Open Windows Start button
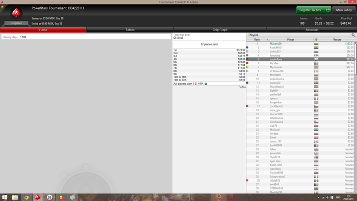The image size is (357, 201). (x=5, y=197)
